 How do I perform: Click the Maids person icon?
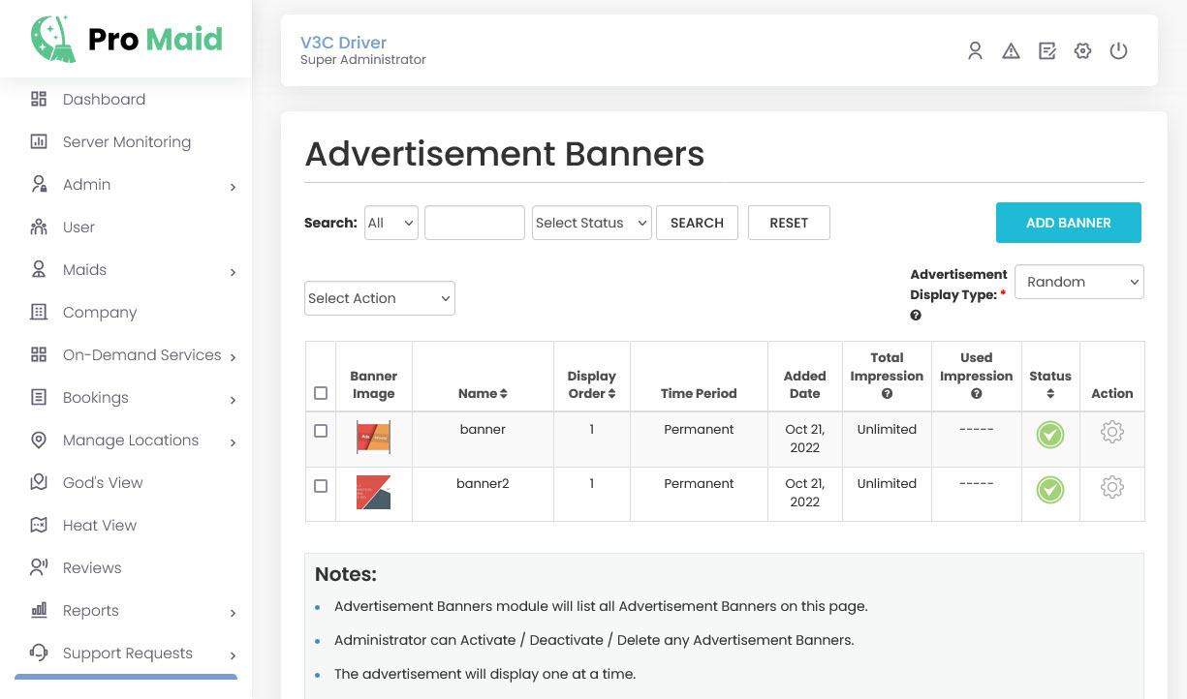[x=39, y=269]
